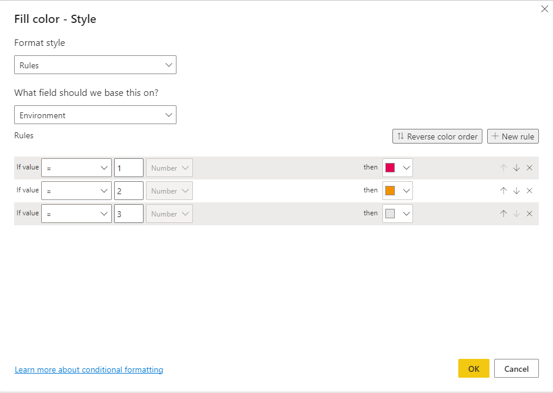The height and width of the screenshot is (393, 553).
Task: Expand the color picker for the second rule
Action: point(405,190)
